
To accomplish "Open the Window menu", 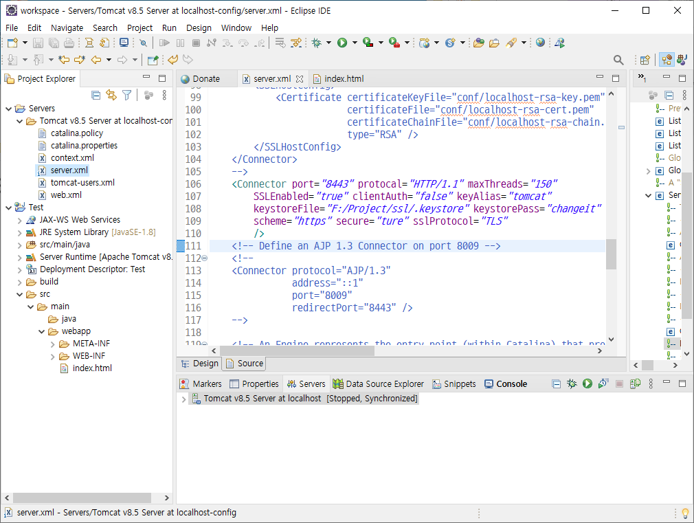I will tap(236, 28).
